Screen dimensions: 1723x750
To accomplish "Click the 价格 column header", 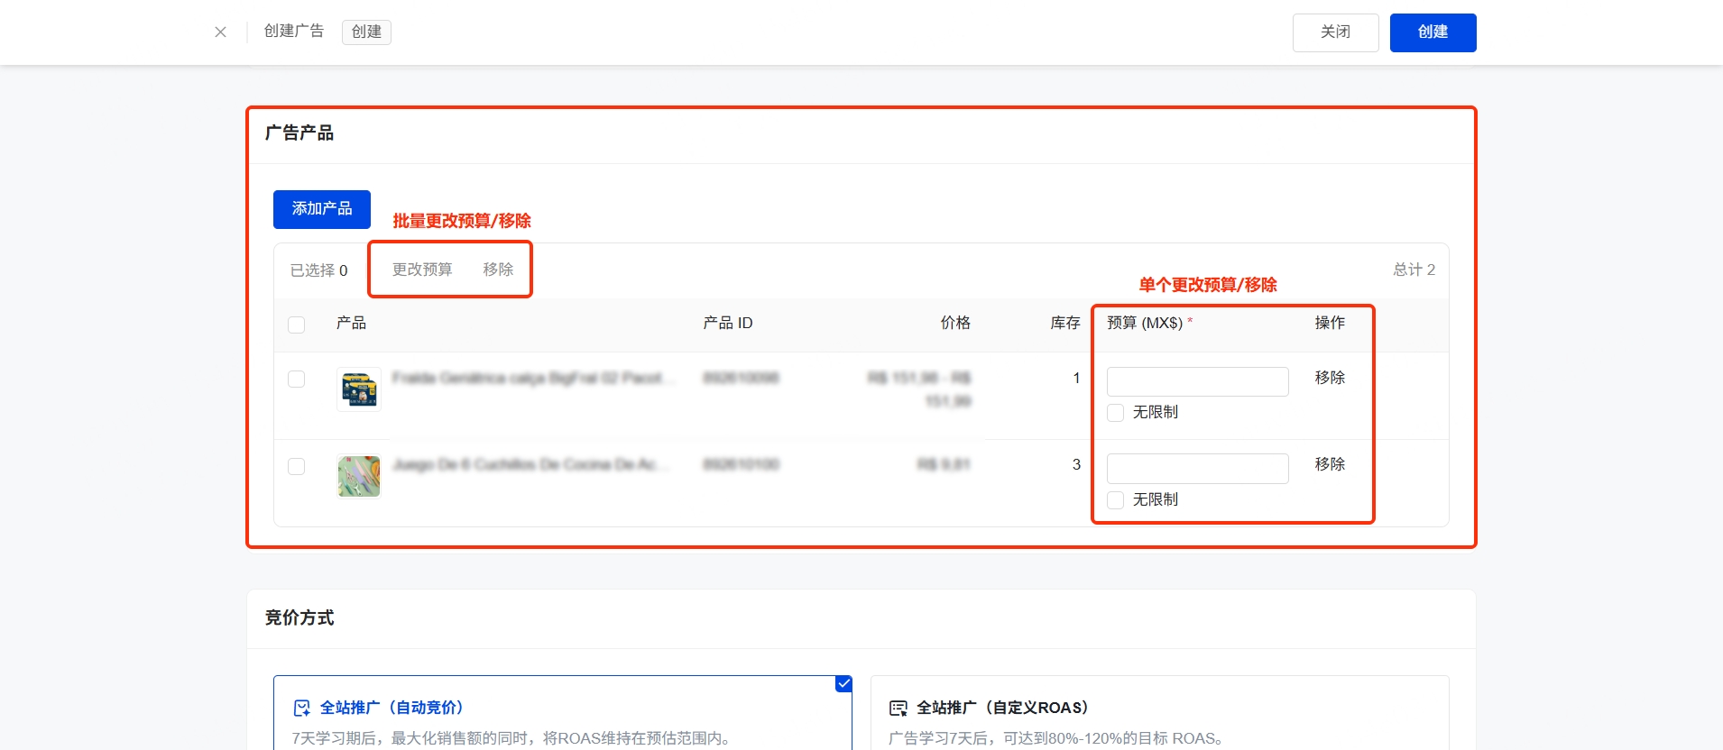I will pyautogui.click(x=955, y=323).
